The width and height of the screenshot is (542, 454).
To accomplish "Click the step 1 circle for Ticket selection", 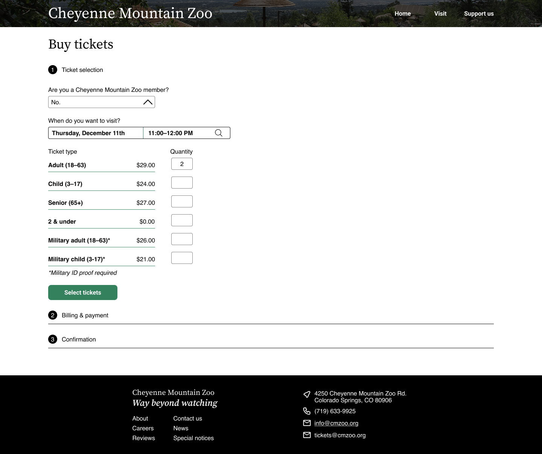I will coord(53,70).
